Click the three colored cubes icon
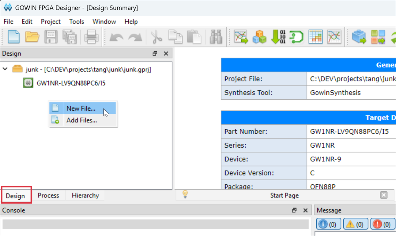Screen dimensions: 396x236 coord(259,37)
